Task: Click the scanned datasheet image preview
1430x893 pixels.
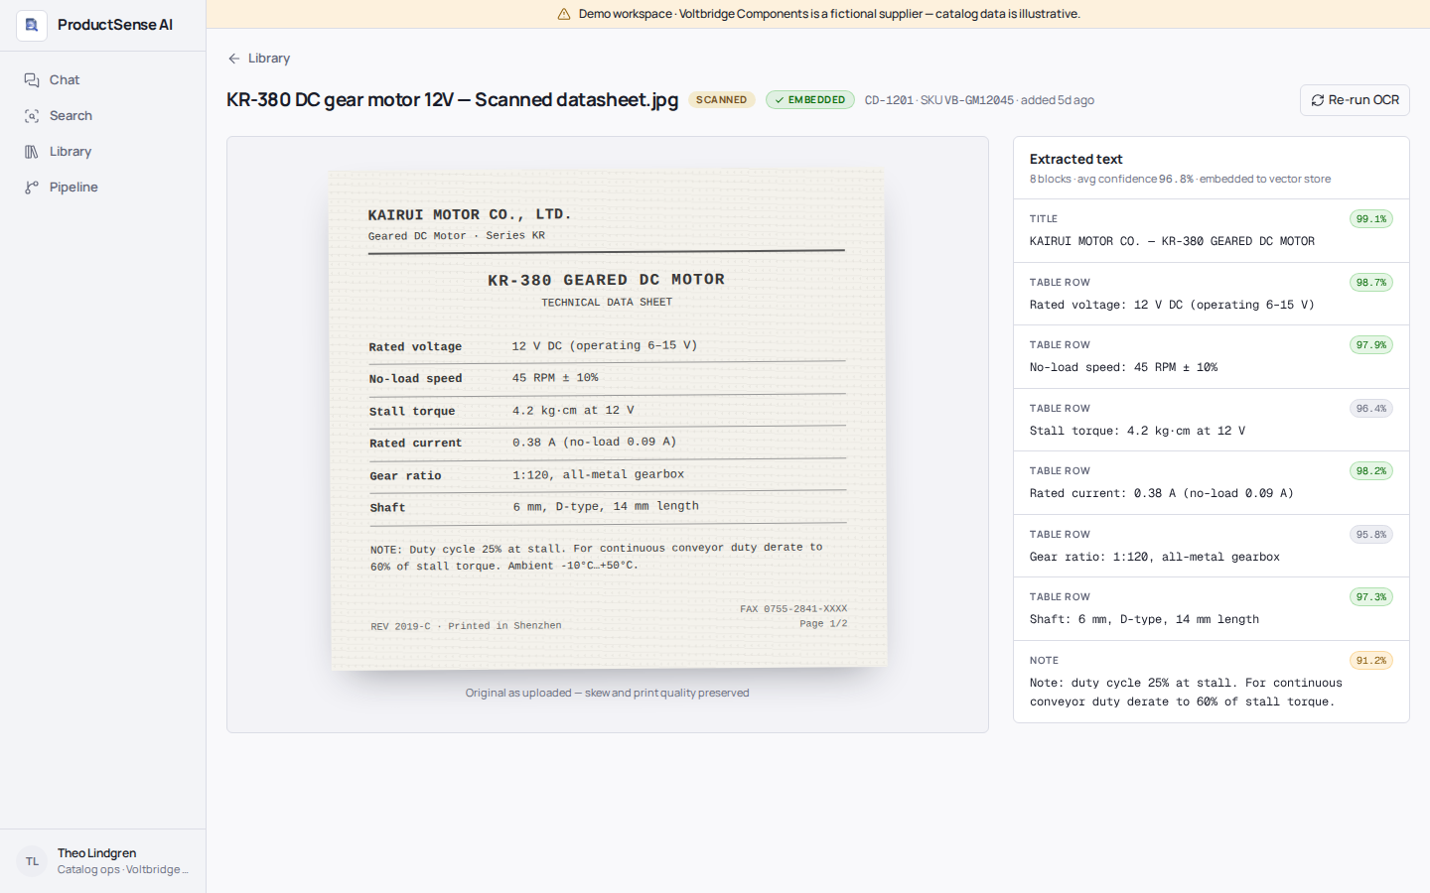Action: tap(608, 419)
